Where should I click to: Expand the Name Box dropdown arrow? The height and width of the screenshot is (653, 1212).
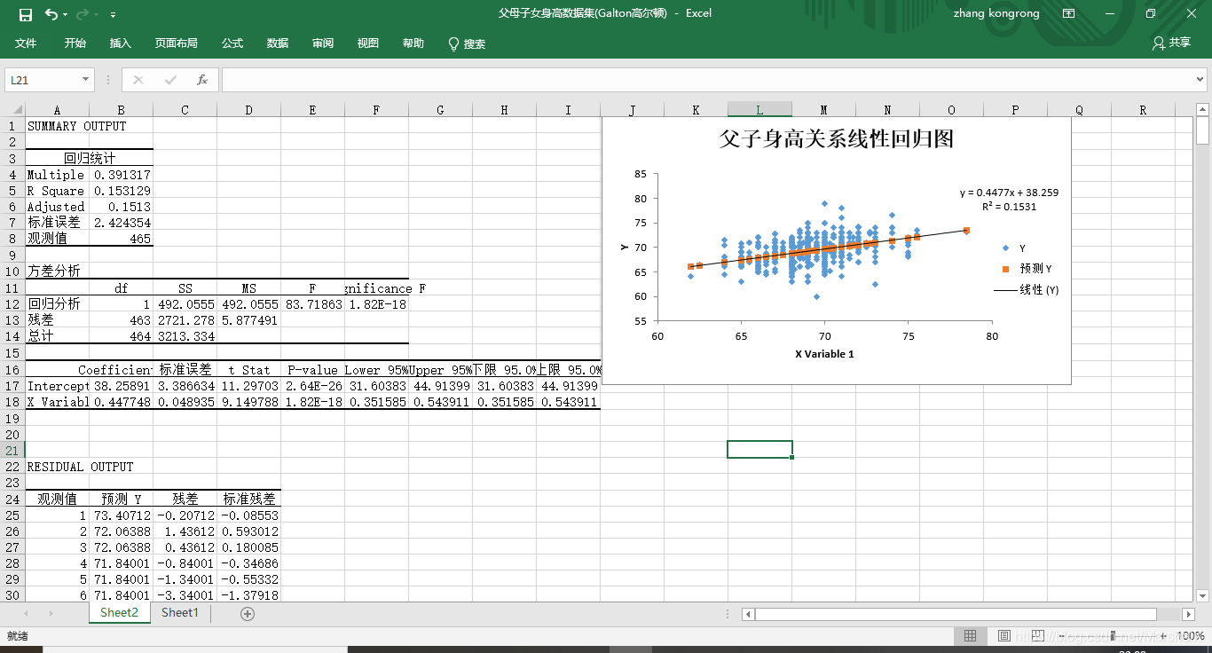pos(86,80)
